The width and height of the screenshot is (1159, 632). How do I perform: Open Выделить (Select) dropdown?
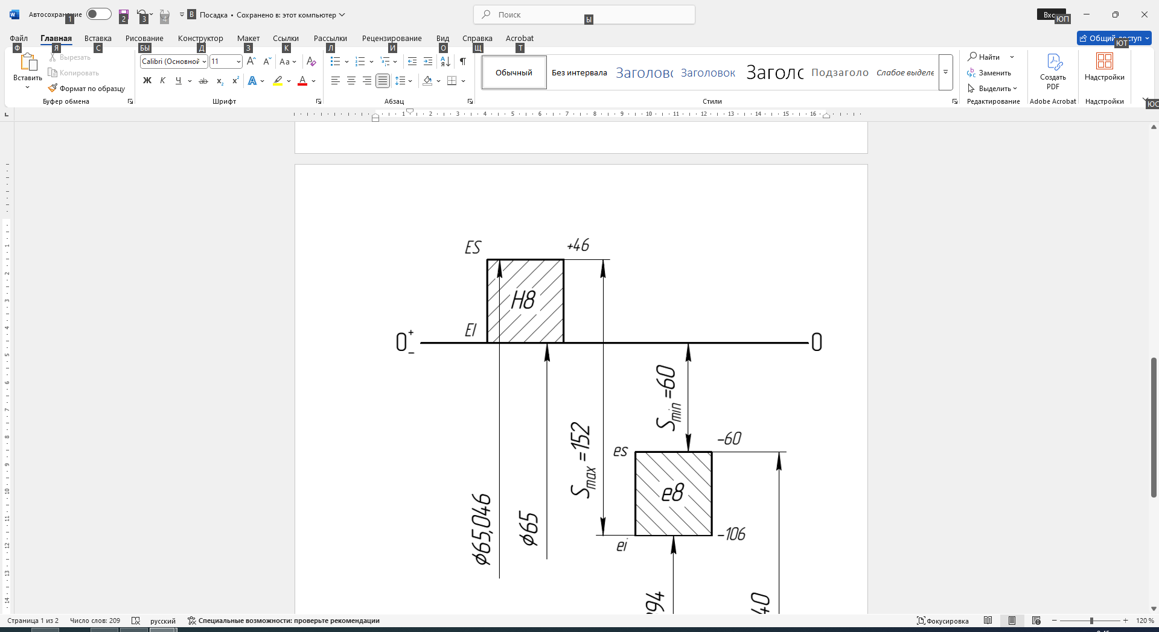click(x=993, y=88)
